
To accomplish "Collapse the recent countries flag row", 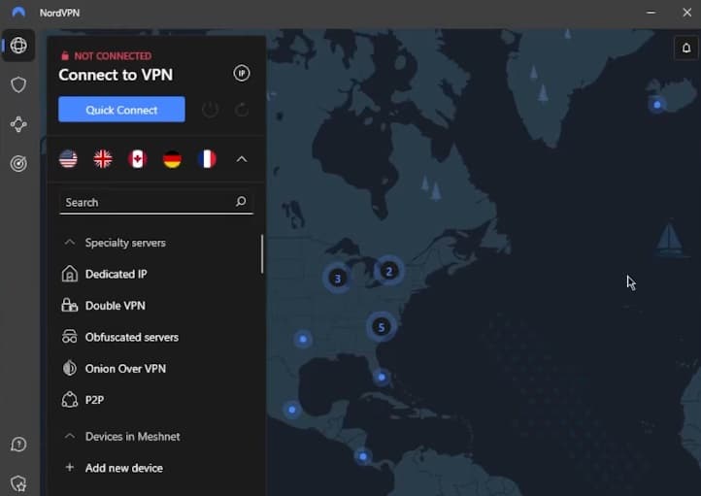I will [x=242, y=159].
